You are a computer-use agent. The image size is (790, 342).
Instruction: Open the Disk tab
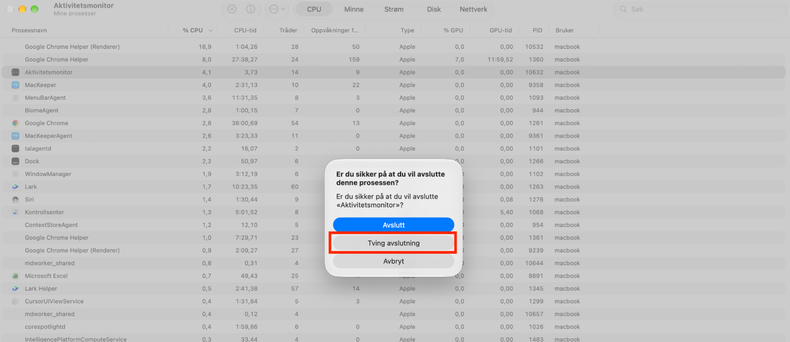point(434,9)
